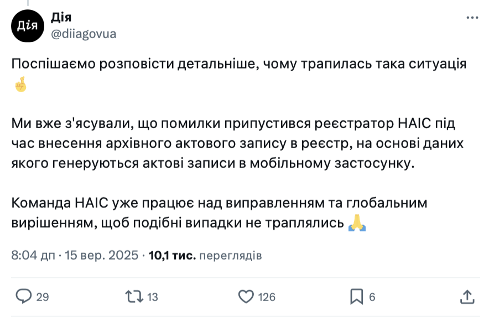Click the reply speech bubble icon
The height and width of the screenshot is (317, 489).
23,297
